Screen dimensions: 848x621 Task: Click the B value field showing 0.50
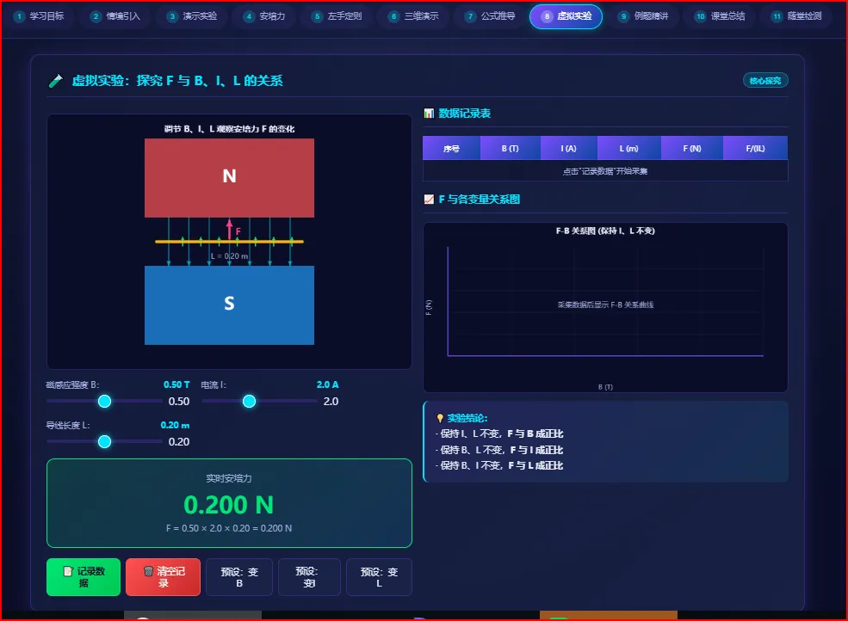[179, 401]
